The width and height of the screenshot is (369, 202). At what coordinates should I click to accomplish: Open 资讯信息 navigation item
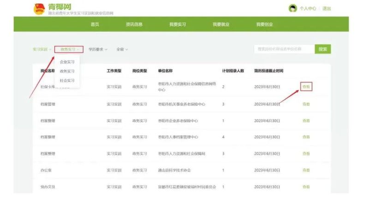click(x=134, y=24)
